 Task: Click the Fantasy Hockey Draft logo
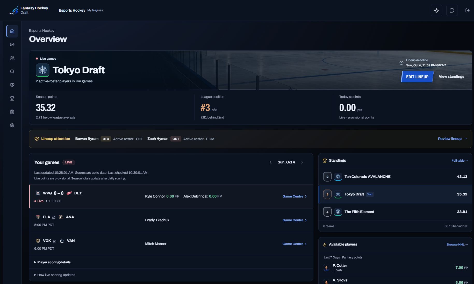point(29,10)
